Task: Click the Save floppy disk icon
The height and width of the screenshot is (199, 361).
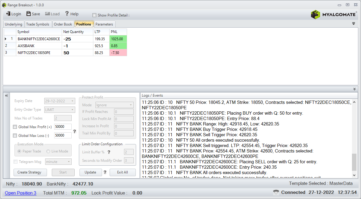Action: 29,14
